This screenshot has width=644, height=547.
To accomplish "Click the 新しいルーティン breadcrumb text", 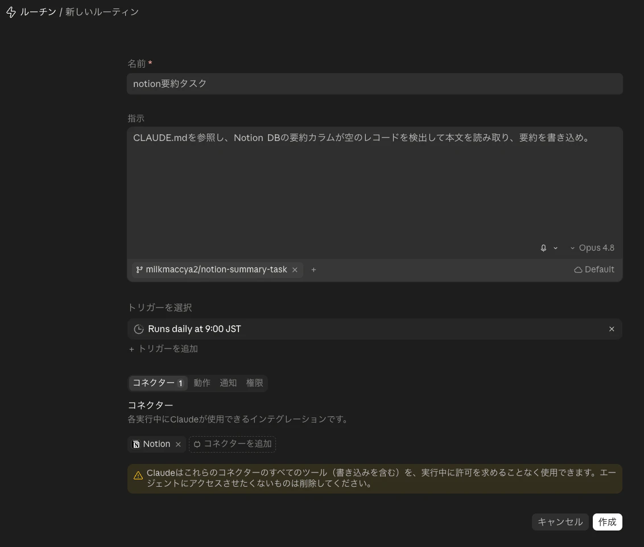I will pos(102,12).
